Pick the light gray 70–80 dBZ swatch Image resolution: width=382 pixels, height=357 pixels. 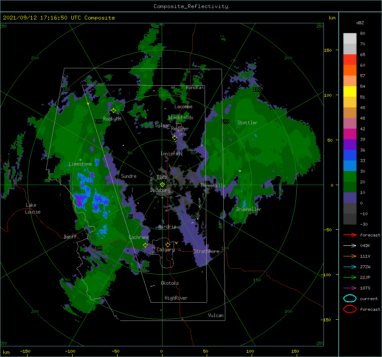coord(350,39)
